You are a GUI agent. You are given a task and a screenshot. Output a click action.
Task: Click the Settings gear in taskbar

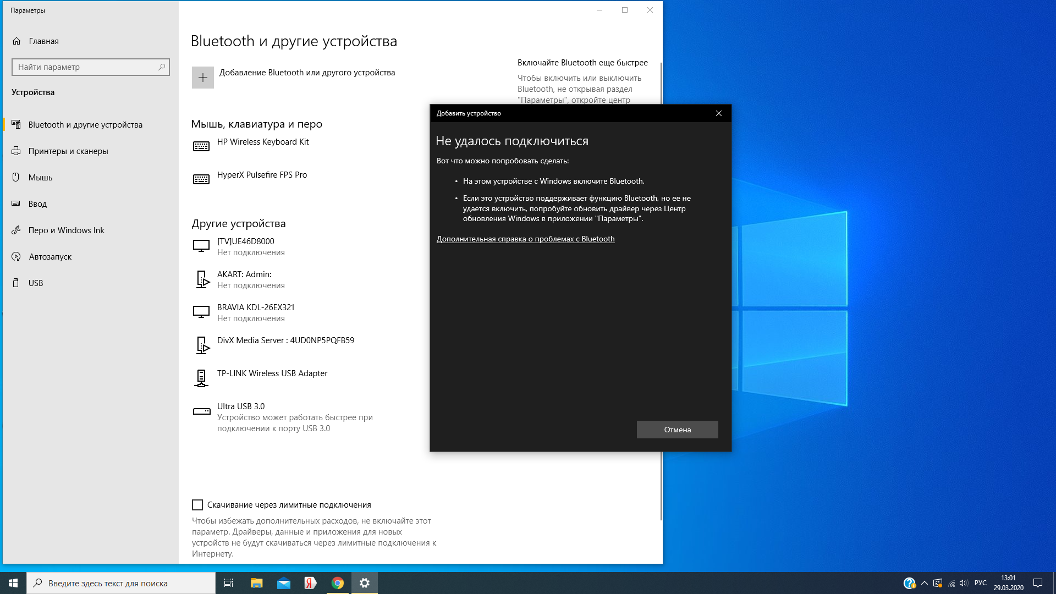(364, 583)
